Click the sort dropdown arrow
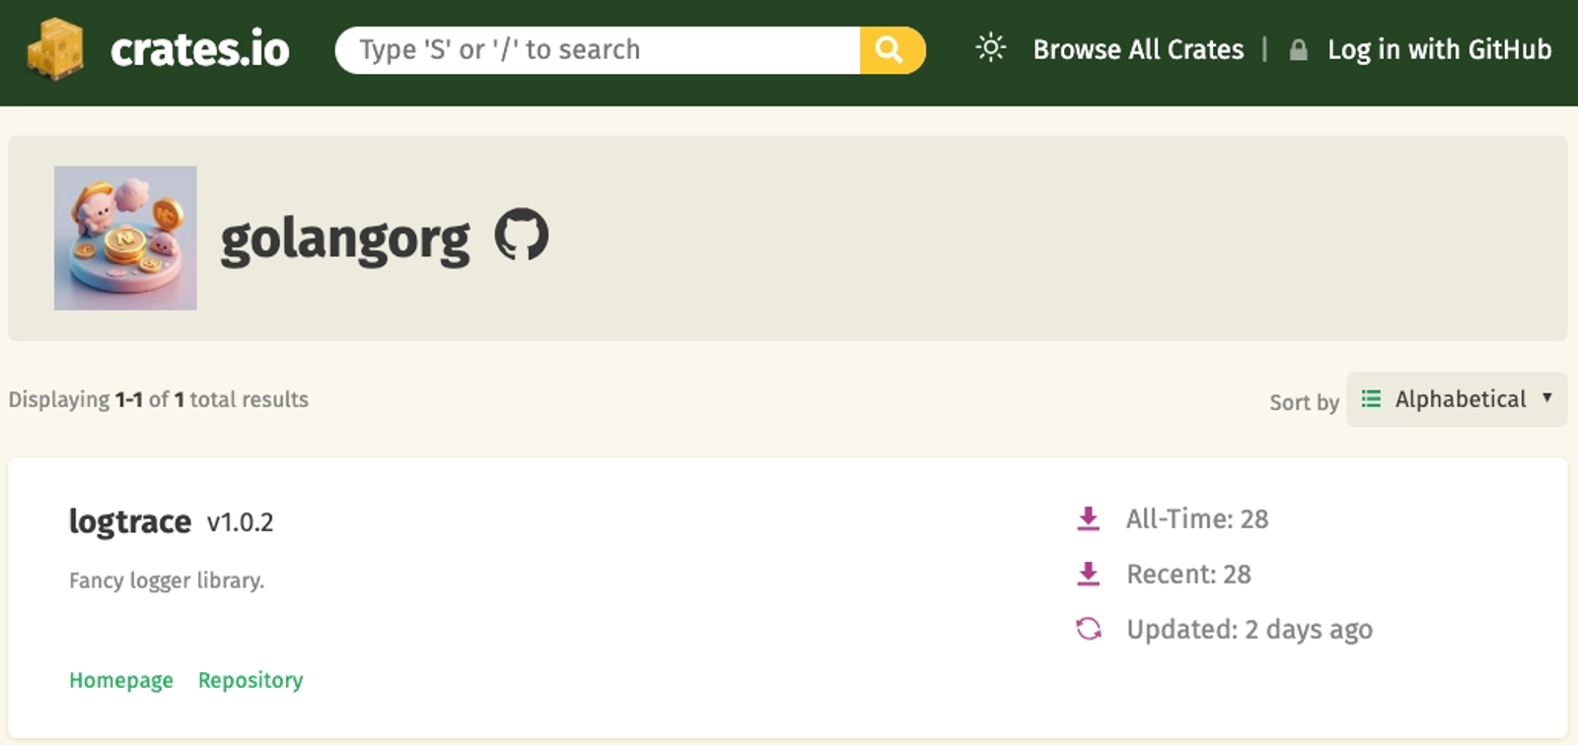Viewport: 1578px width, 745px height. pyautogui.click(x=1546, y=398)
